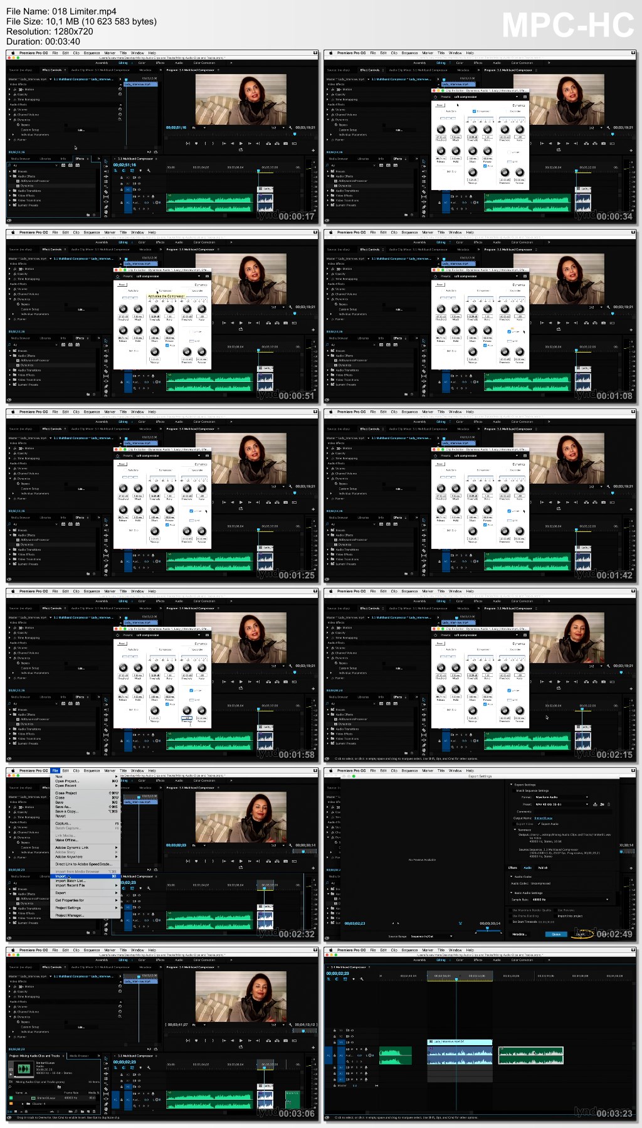Enable the Compressor checkbox in the 00:00:51 frame

[157, 290]
